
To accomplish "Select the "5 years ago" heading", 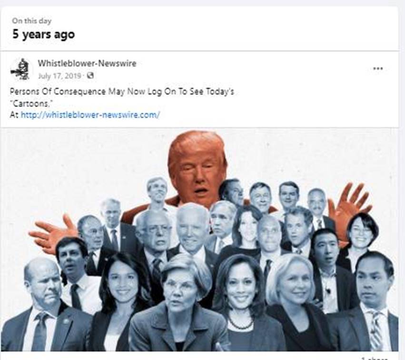I will (x=44, y=34).
